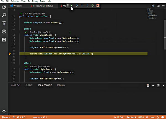Open the editor More Actions ellipsis
The image size is (166, 119).
163,6
